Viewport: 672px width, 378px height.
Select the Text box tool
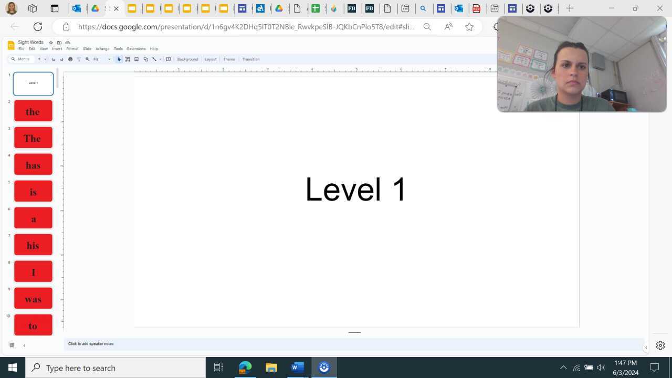point(128,59)
